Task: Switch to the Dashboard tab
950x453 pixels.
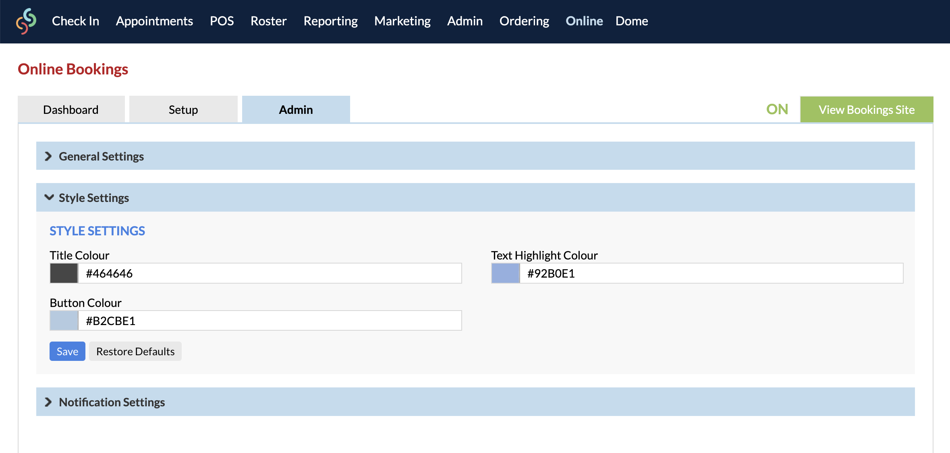Action: (71, 109)
